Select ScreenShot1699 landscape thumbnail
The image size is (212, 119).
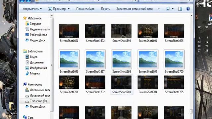click(148, 59)
